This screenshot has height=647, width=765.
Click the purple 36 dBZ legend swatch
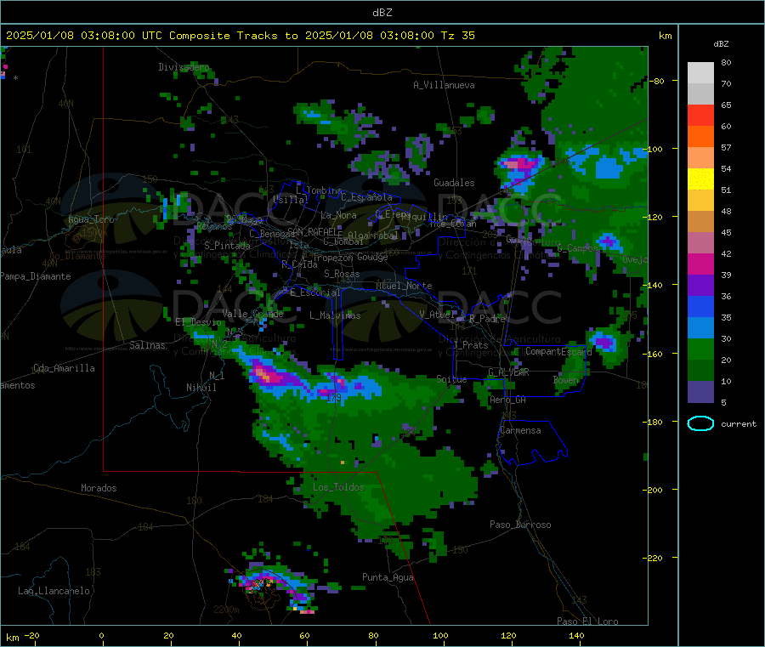coord(700,286)
